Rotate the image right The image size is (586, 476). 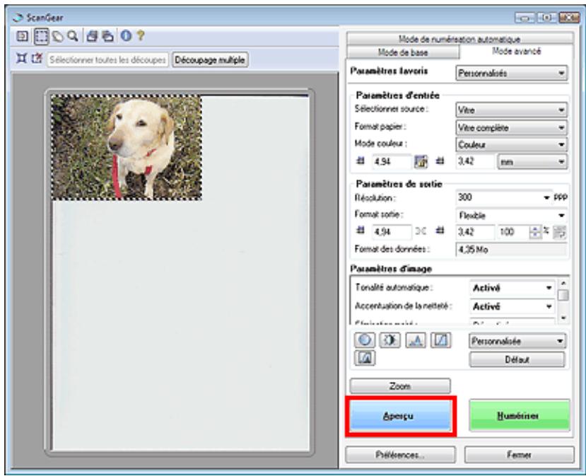pyautogui.click(x=107, y=36)
